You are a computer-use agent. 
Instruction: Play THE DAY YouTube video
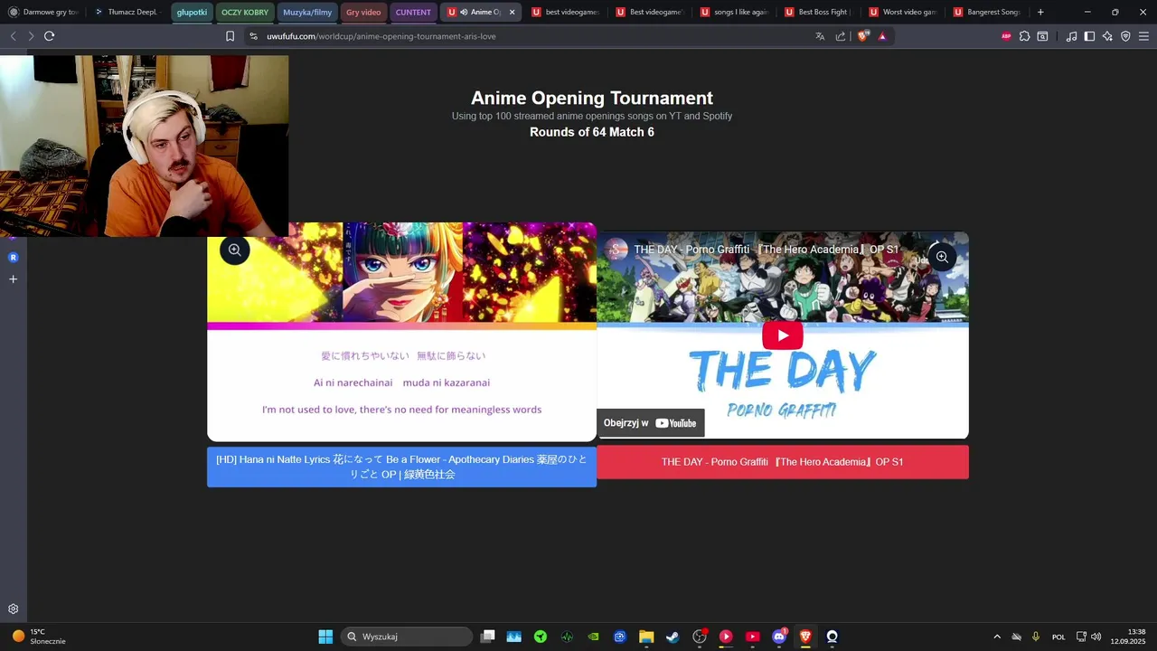tap(783, 335)
